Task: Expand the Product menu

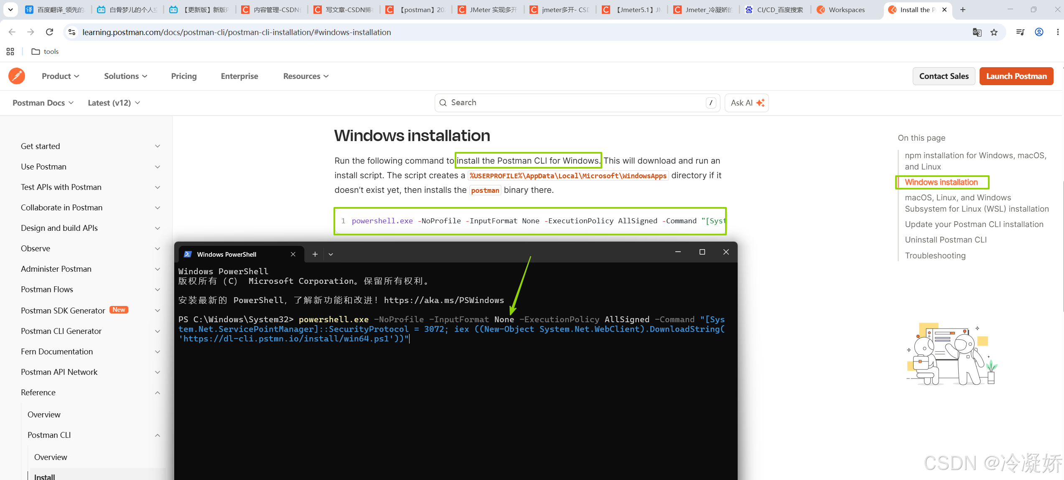Action: pyautogui.click(x=61, y=76)
